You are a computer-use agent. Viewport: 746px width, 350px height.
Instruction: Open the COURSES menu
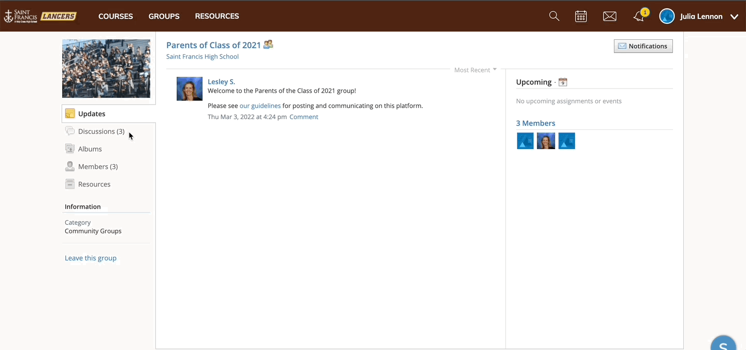(x=116, y=16)
